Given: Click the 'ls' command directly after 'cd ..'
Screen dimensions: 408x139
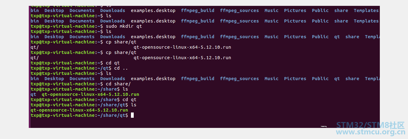Looking at the screenshot, I should (x=109, y=73).
